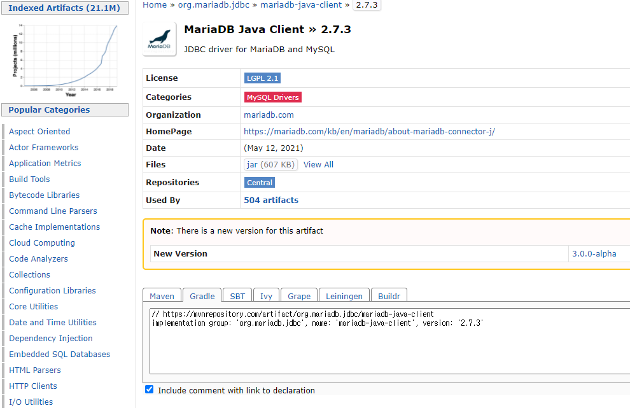Open org.mariadb.jdbc breadcrumb link
The height and width of the screenshot is (408, 630).
tap(214, 5)
